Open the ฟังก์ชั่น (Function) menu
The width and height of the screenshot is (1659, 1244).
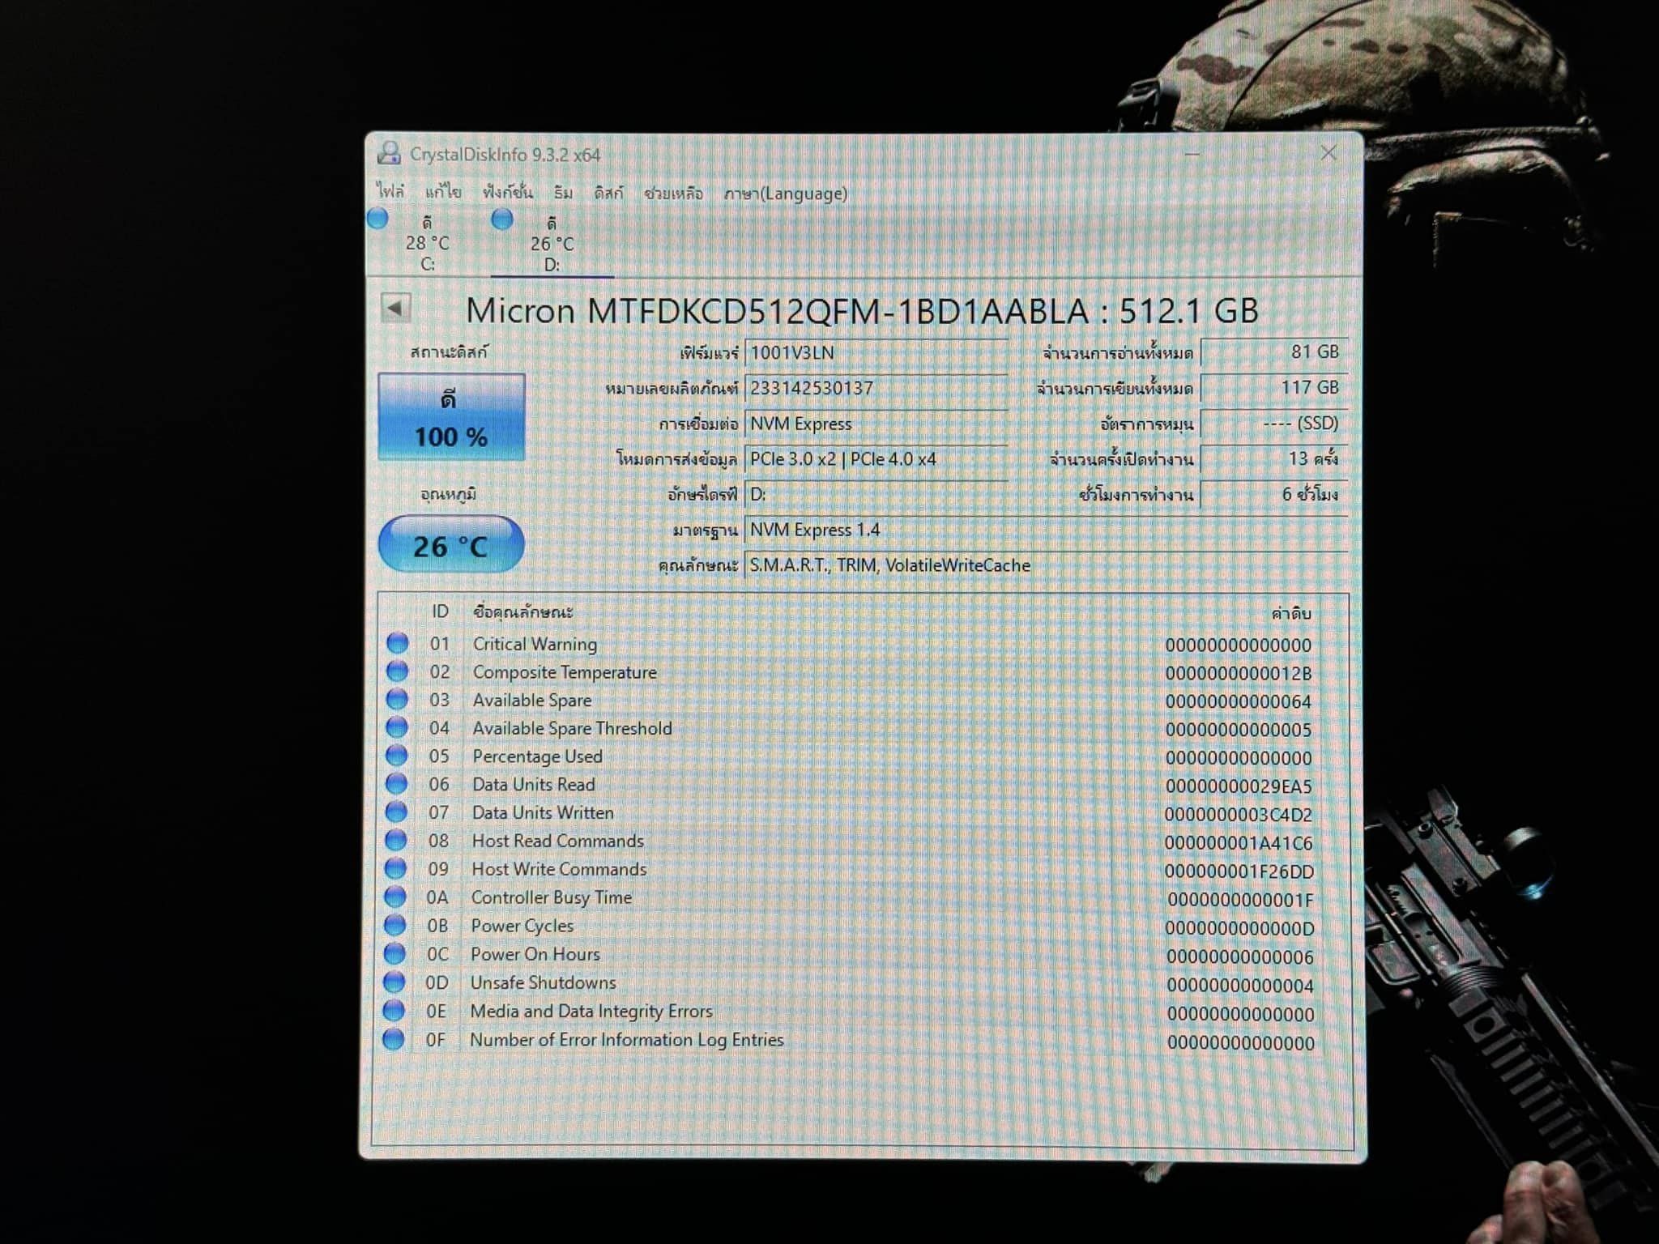(x=507, y=192)
